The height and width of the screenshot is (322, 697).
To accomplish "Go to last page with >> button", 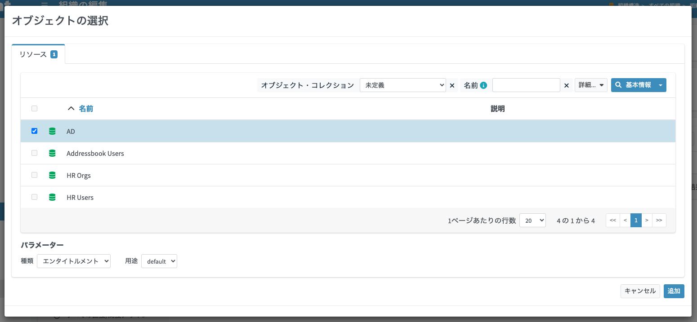I will click(659, 220).
